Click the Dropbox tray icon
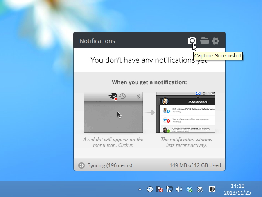This screenshot has width=262, height=197. coord(189,189)
